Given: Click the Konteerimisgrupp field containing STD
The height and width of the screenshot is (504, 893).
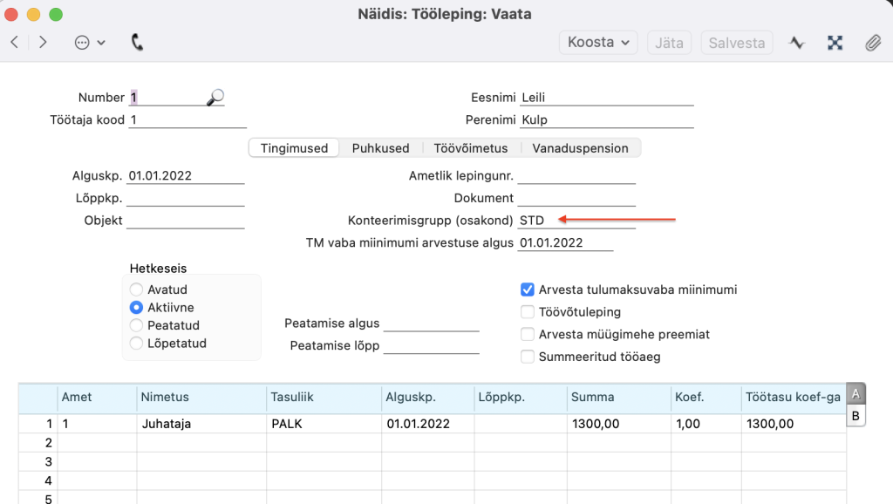Looking at the screenshot, I should point(576,221).
